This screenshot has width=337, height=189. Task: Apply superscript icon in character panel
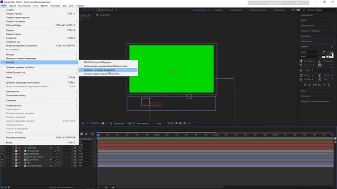tap(324, 85)
